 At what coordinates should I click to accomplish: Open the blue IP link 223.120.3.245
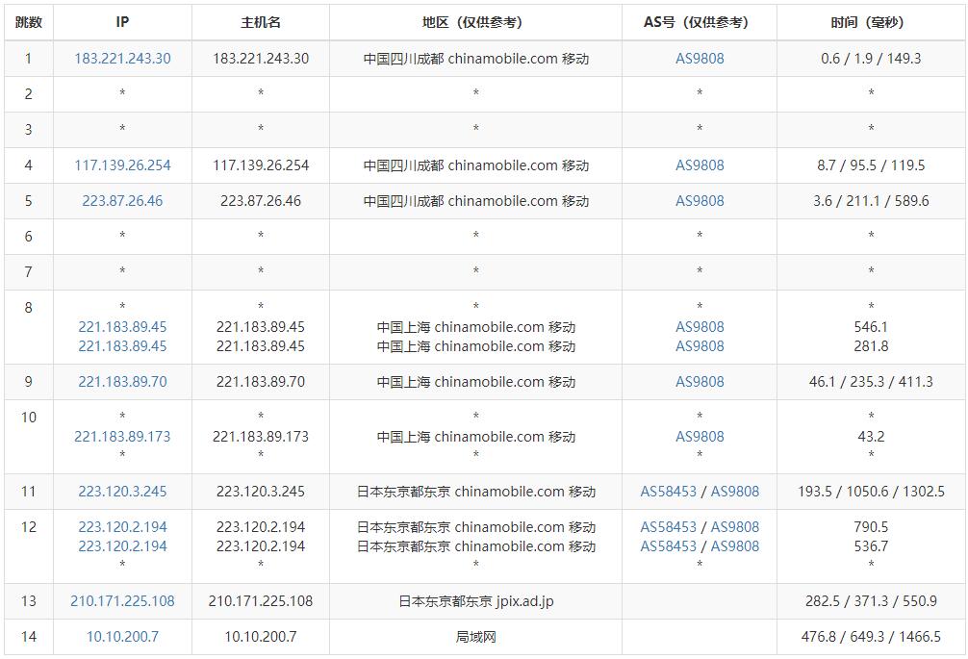(x=122, y=492)
